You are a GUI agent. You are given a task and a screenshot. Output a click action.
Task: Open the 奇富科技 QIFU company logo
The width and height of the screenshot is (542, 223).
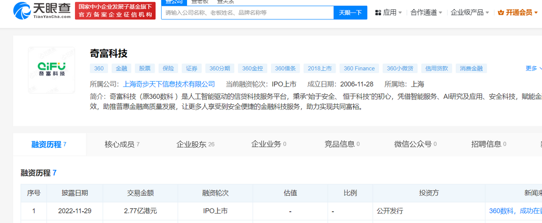pos(51,70)
